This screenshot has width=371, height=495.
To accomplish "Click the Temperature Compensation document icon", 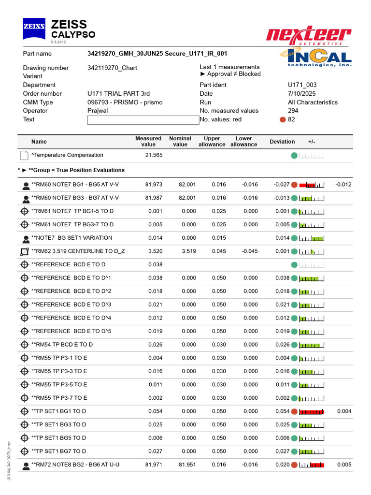I will pyautogui.click(x=24, y=155).
